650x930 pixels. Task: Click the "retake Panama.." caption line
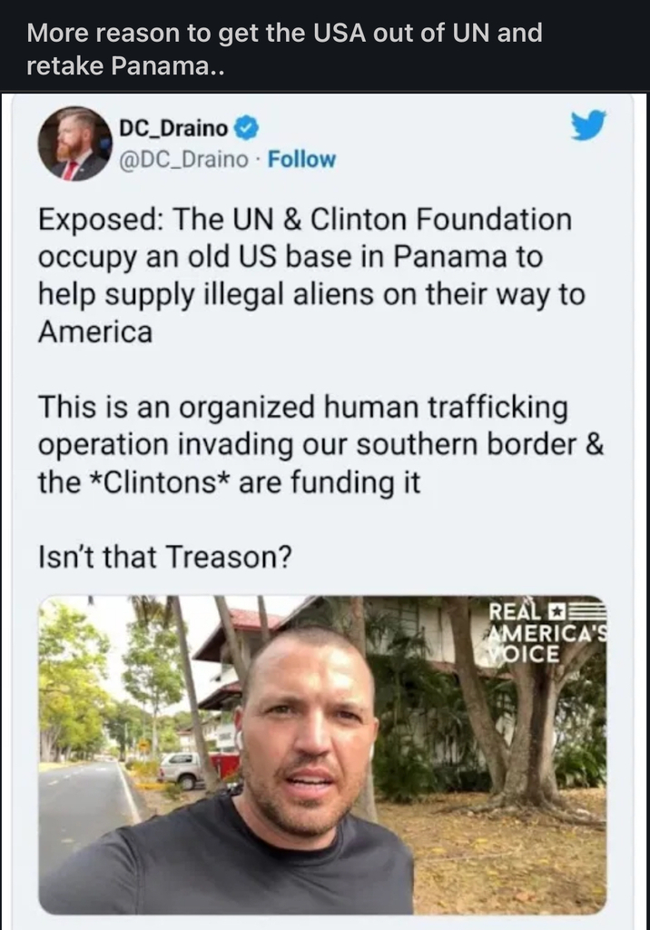pyautogui.click(x=125, y=65)
